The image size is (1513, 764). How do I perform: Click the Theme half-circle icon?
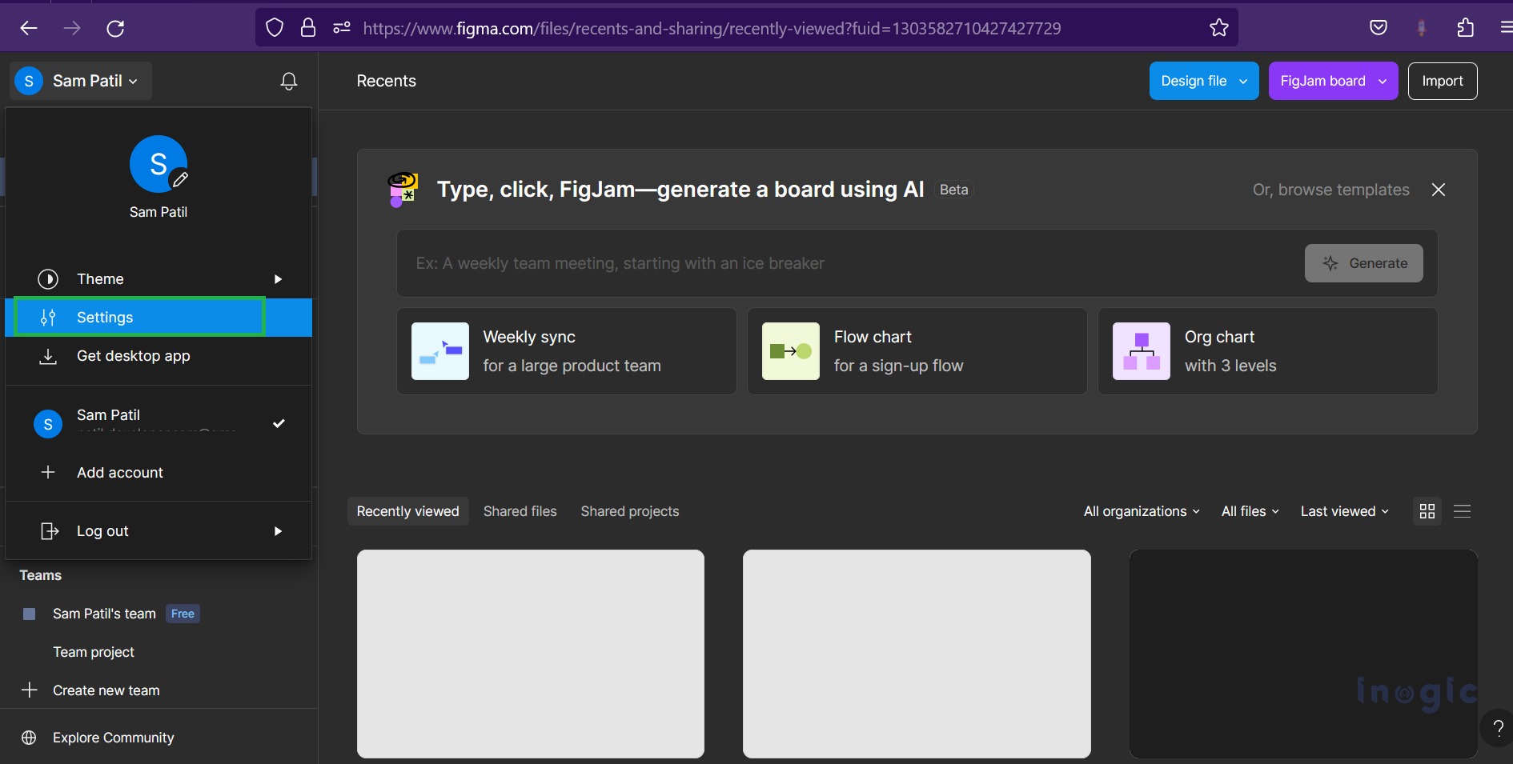pos(48,279)
